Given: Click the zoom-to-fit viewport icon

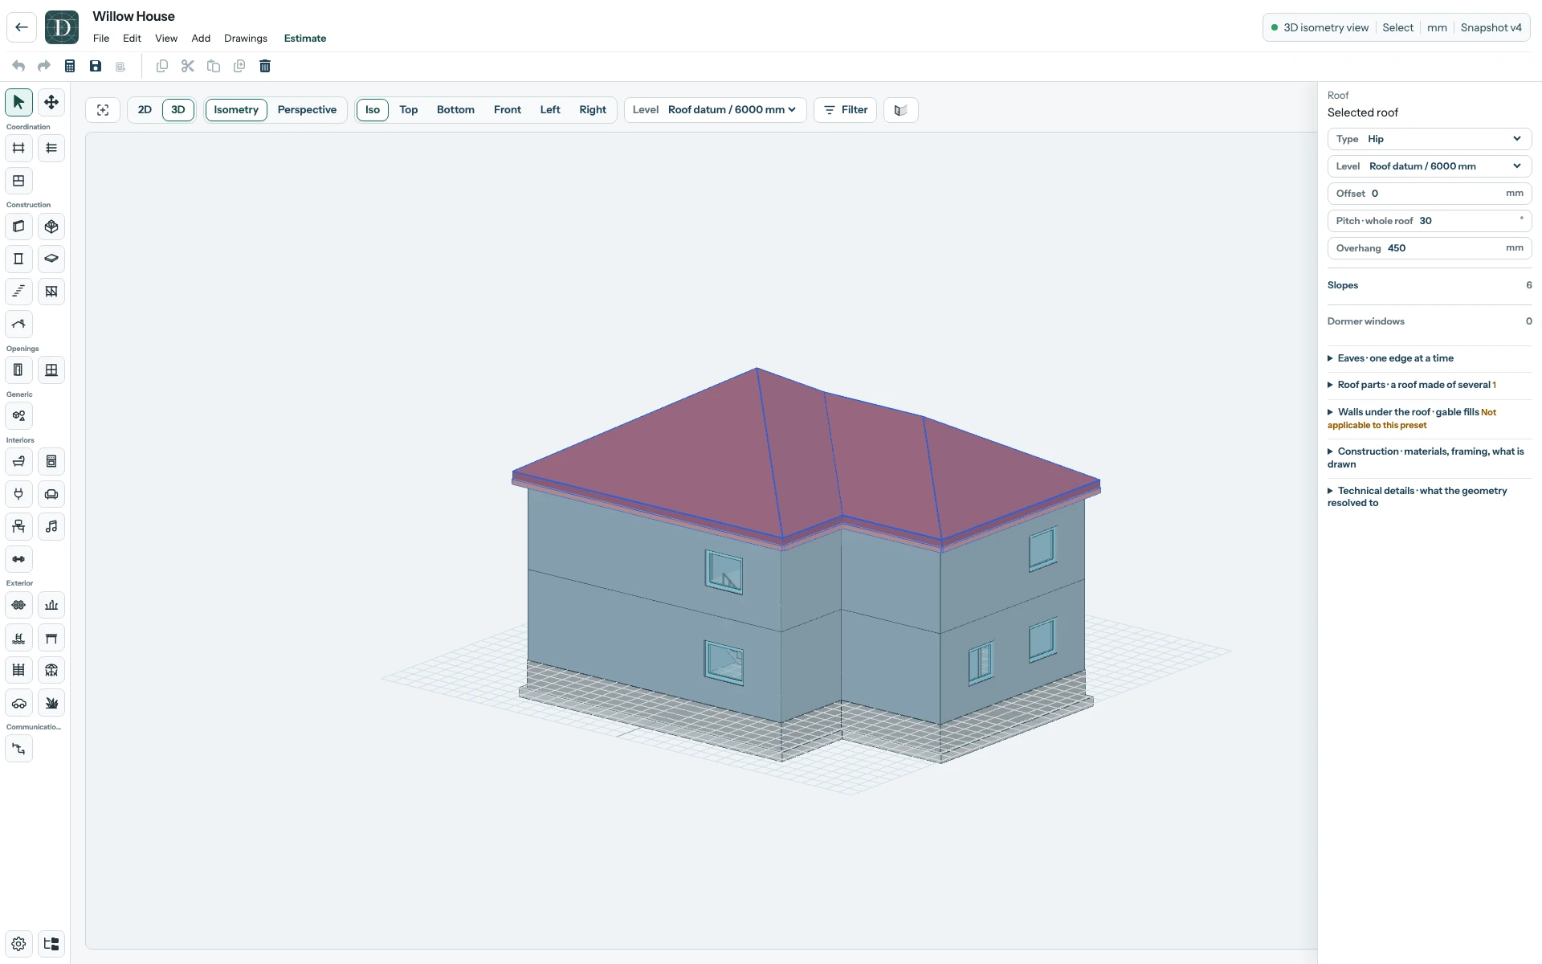Looking at the screenshot, I should pos(103,110).
